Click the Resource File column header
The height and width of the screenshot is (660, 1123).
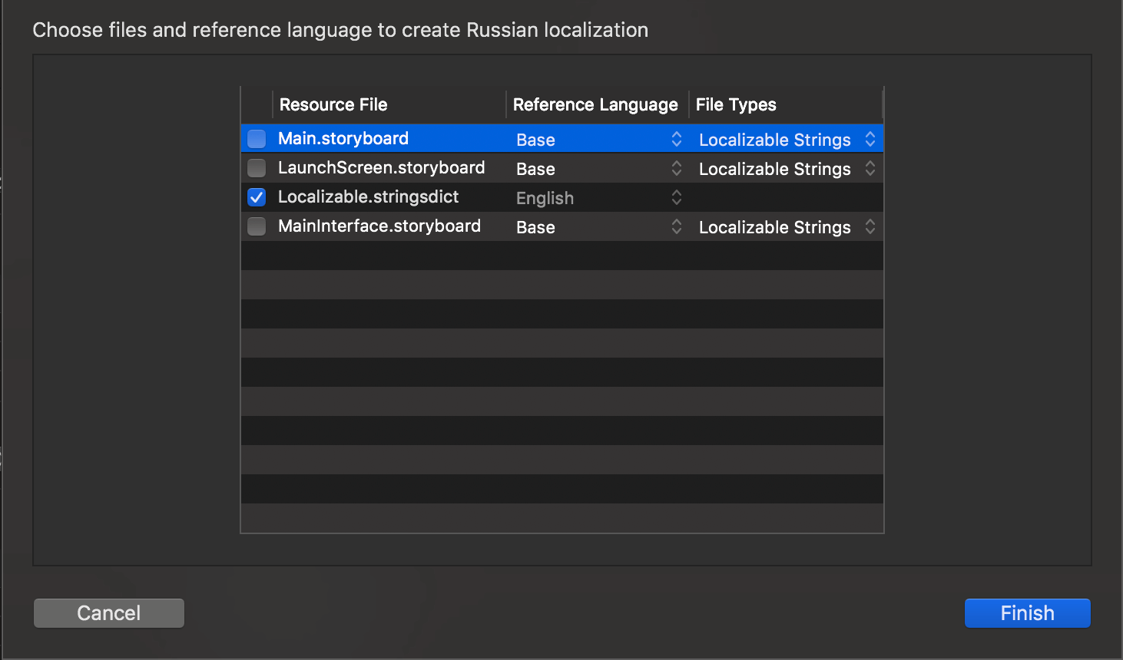click(x=333, y=104)
